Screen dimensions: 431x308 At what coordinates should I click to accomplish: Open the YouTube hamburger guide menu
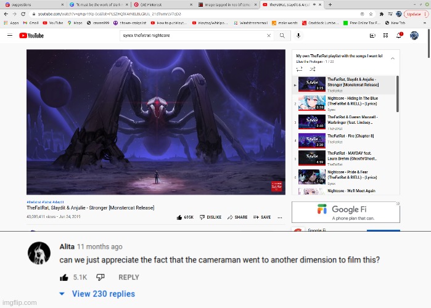point(10,36)
